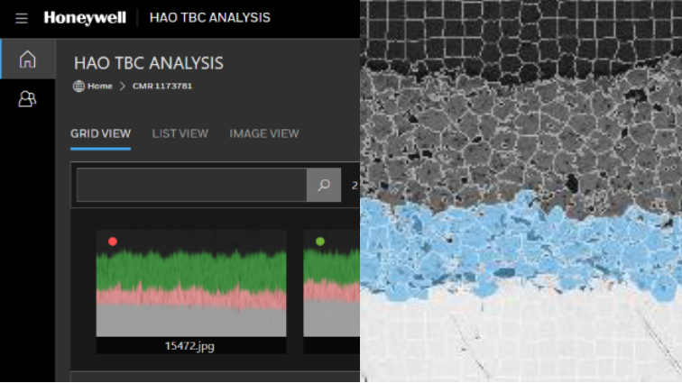682x383 pixels.
Task: Open the IMAGE VIEW tab
Action: [x=263, y=133]
